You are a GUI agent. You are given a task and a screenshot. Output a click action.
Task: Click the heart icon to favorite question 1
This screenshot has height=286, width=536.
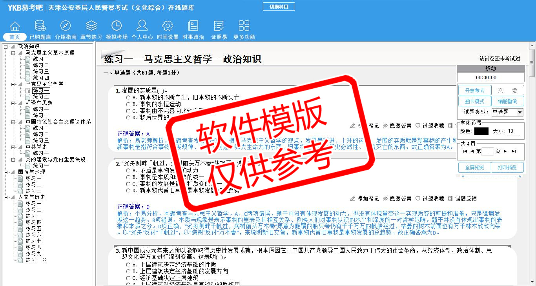418,126
